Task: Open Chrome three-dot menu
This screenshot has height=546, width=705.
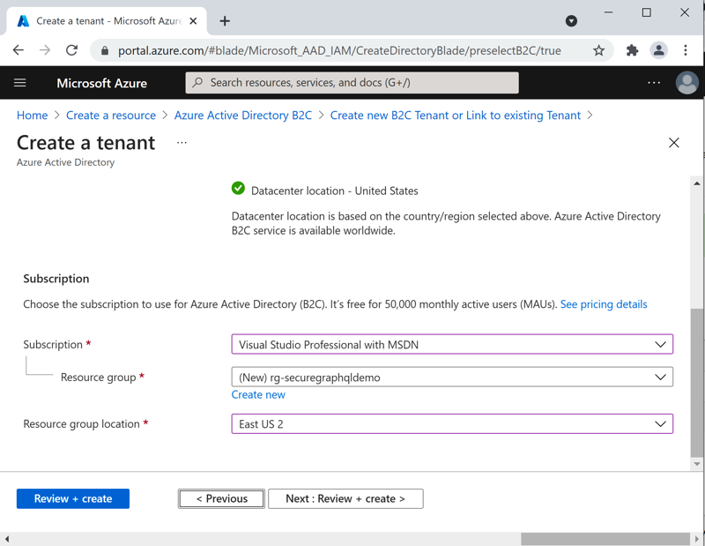Action: pyautogui.click(x=686, y=50)
